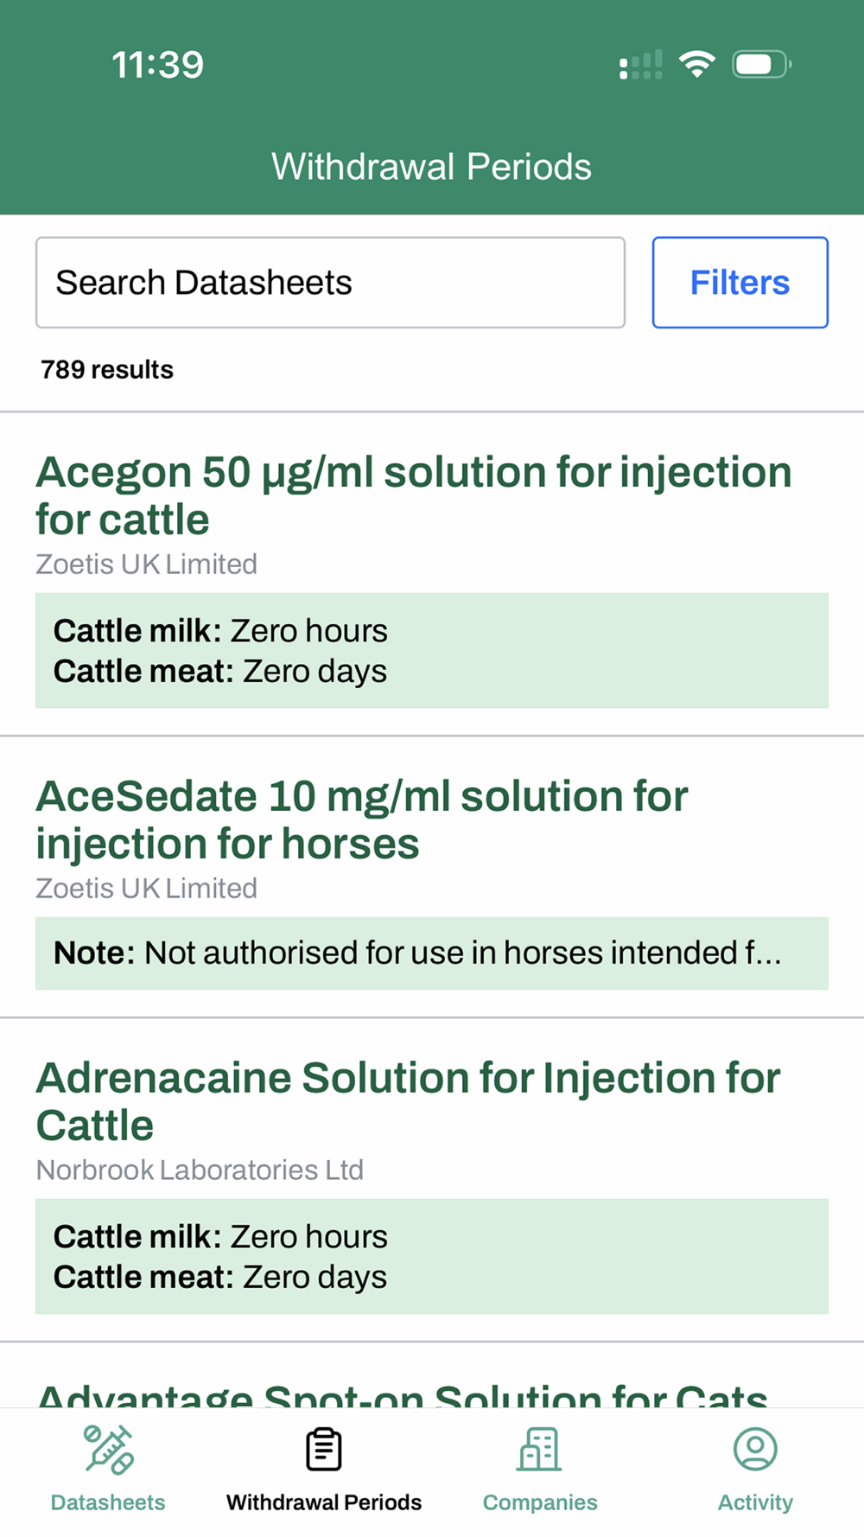Open Acegon 50 µg/ml solution datasheet

(413, 495)
